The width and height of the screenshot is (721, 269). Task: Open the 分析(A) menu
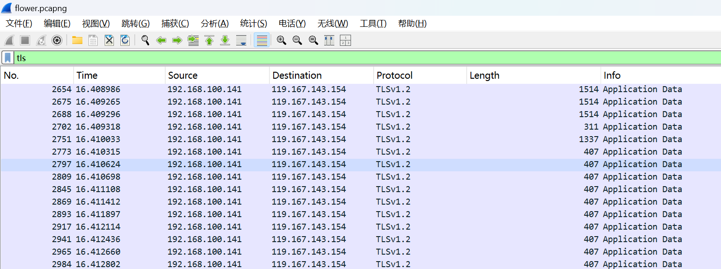point(214,24)
